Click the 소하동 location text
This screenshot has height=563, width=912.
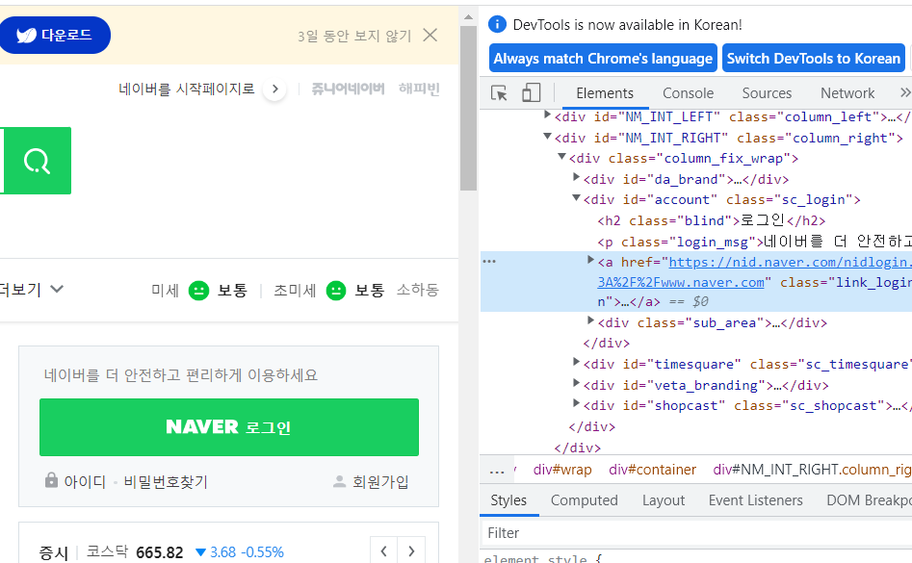coord(418,290)
